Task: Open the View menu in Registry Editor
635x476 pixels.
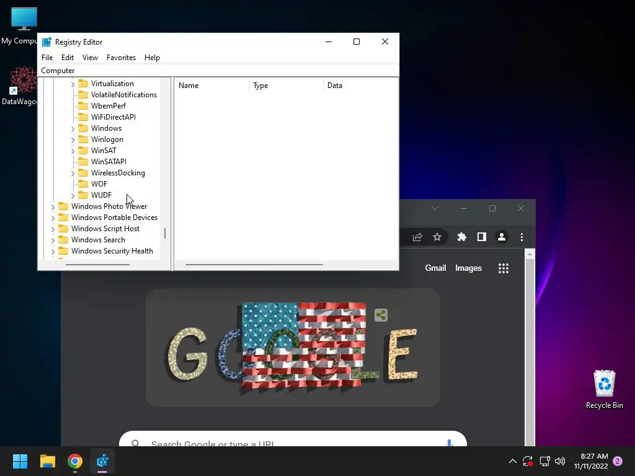Action: pos(90,58)
